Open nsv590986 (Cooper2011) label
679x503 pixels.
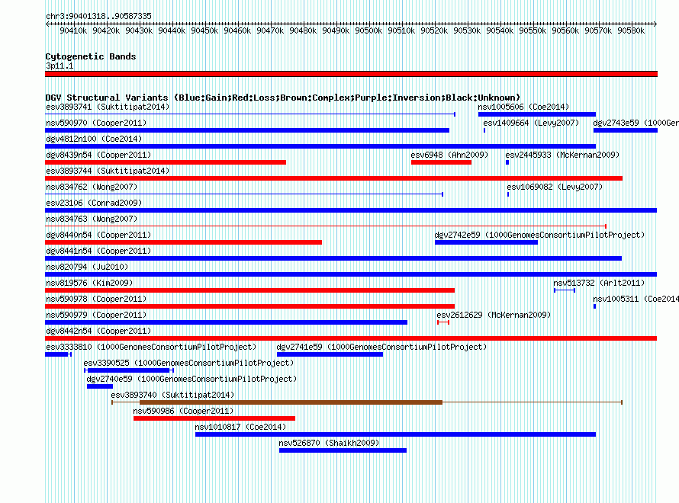183,411
